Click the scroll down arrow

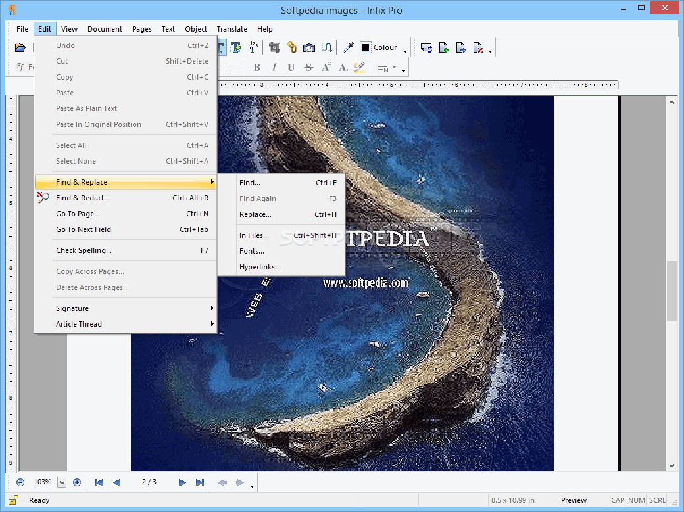click(672, 466)
